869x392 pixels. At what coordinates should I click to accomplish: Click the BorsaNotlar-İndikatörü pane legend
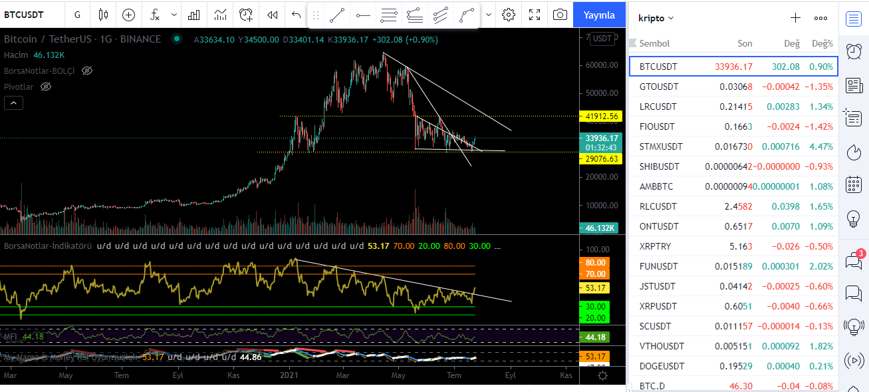[48, 246]
